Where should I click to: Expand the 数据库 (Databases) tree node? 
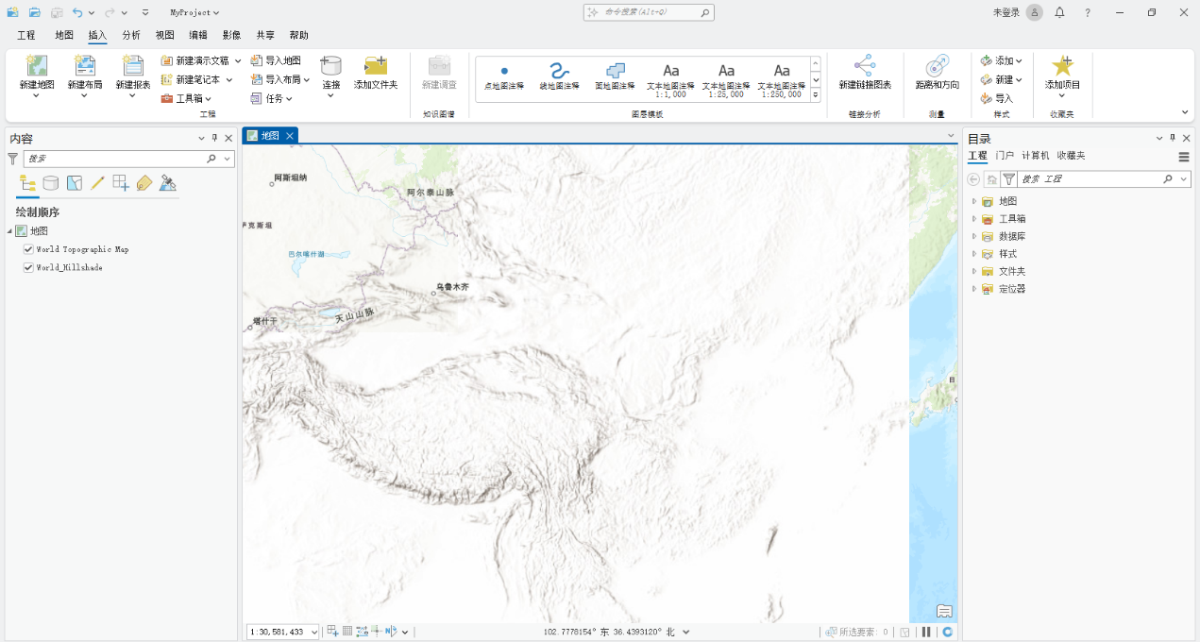click(x=974, y=236)
